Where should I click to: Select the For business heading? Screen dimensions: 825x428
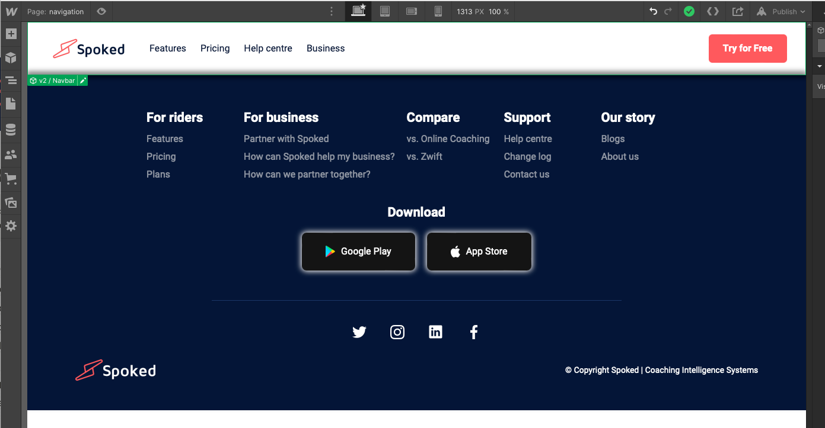(281, 117)
